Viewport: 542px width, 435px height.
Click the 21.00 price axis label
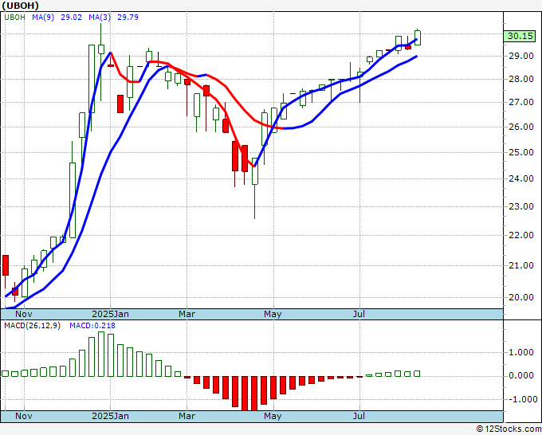pyautogui.click(x=521, y=265)
